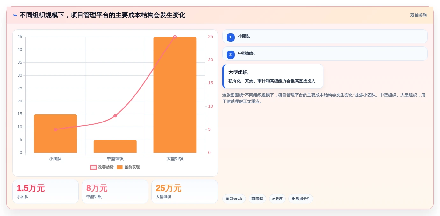
Task: Open the 1.5万元 小团队 data card
Action: click(x=46, y=192)
